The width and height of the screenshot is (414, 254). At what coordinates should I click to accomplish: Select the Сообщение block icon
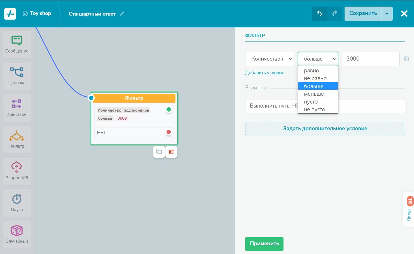pos(17,44)
